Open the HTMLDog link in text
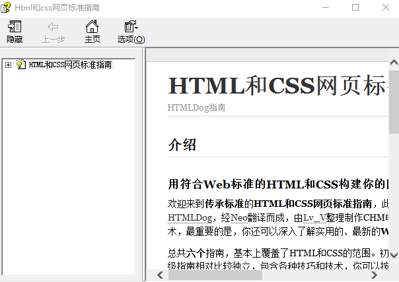 (x=190, y=217)
